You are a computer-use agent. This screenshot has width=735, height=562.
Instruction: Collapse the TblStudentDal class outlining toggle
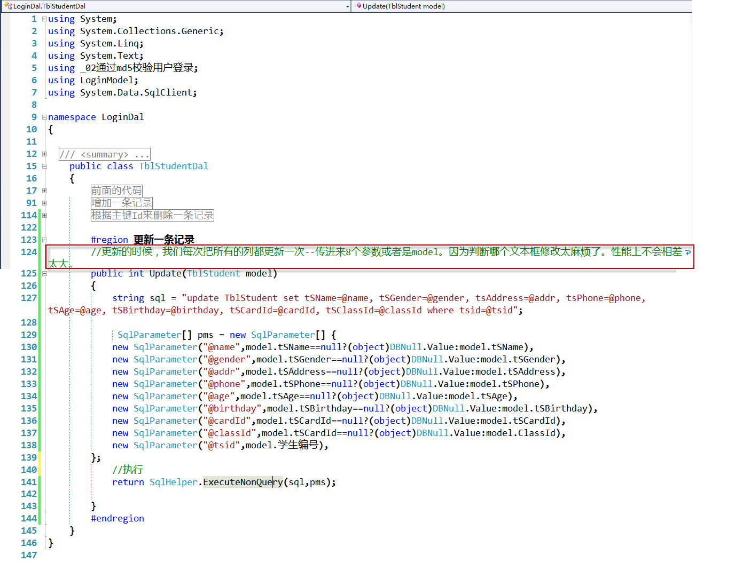pyautogui.click(x=45, y=167)
